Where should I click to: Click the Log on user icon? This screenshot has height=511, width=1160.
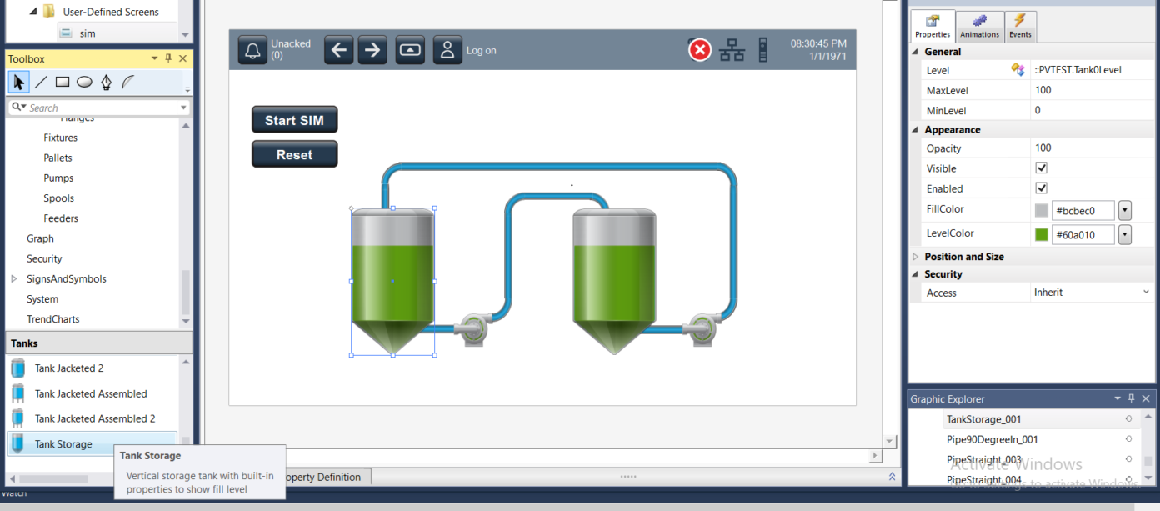447,49
